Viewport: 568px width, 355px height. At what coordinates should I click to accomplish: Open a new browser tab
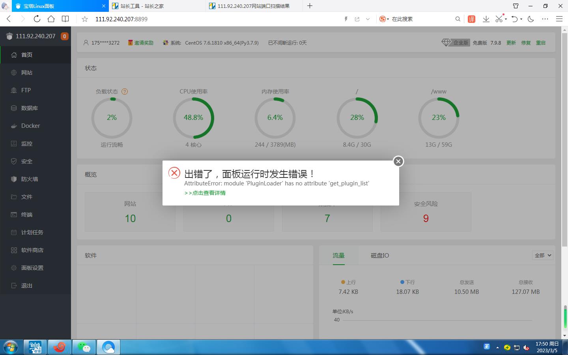click(x=310, y=6)
